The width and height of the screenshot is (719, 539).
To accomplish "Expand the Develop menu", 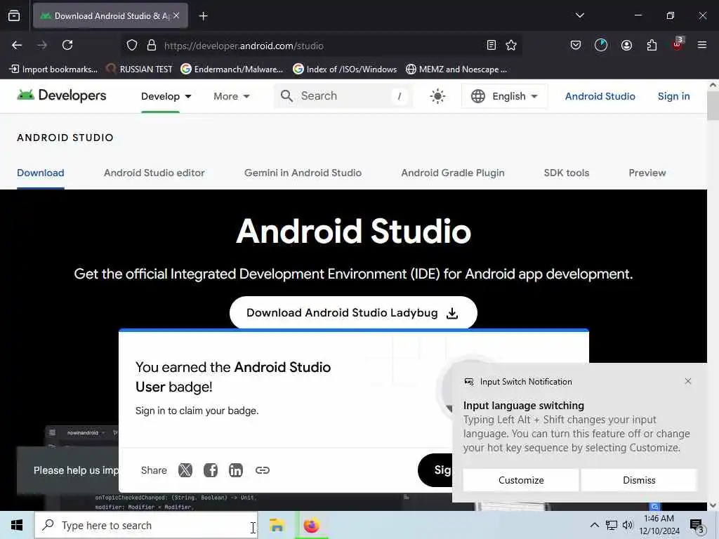I will pos(166,96).
